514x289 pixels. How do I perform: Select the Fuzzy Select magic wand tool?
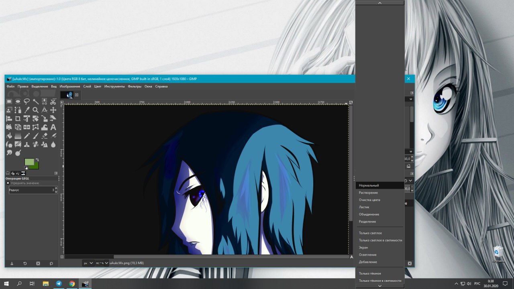[x=36, y=102]
